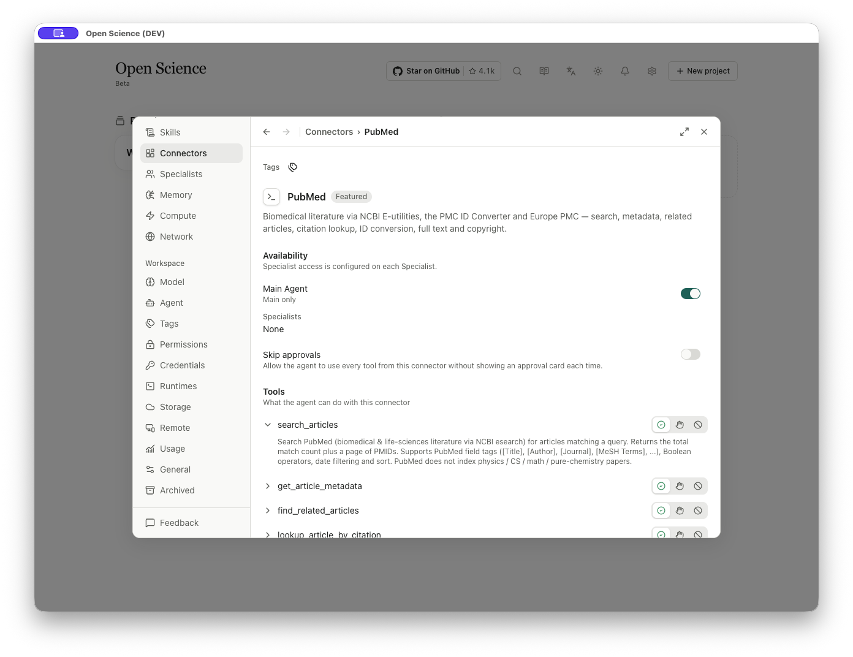Viewport: 853px width, 657px height.
Task: Select Runtimes in the sidebar
Action: [191, 386]
